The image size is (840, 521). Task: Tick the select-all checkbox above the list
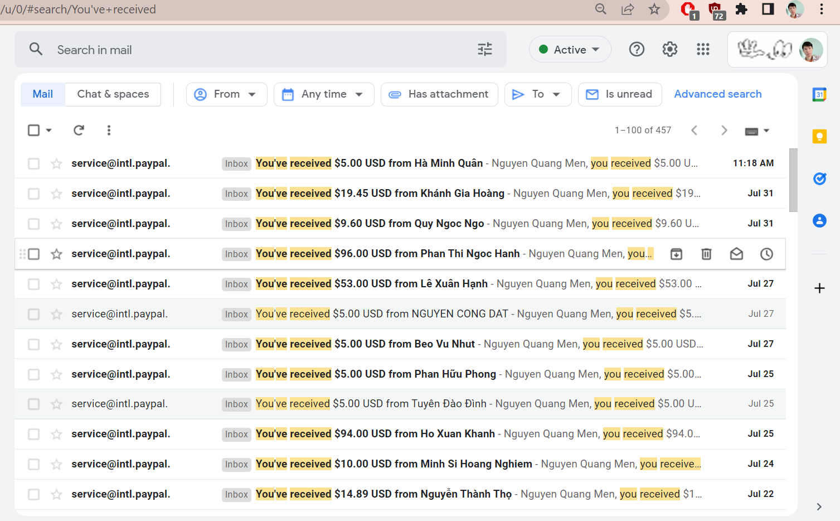[x=34, y=130]
